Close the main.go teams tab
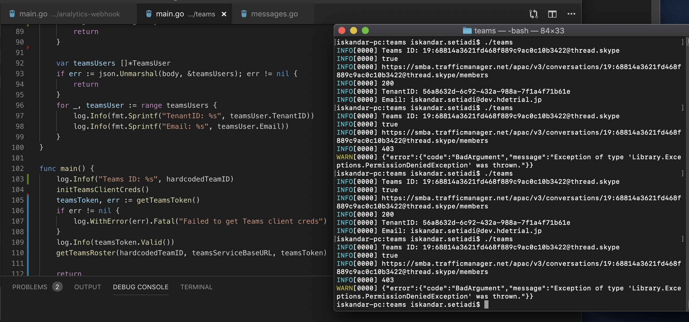The height and width of the screenshot is (322, 689). (x=224, y=14)
